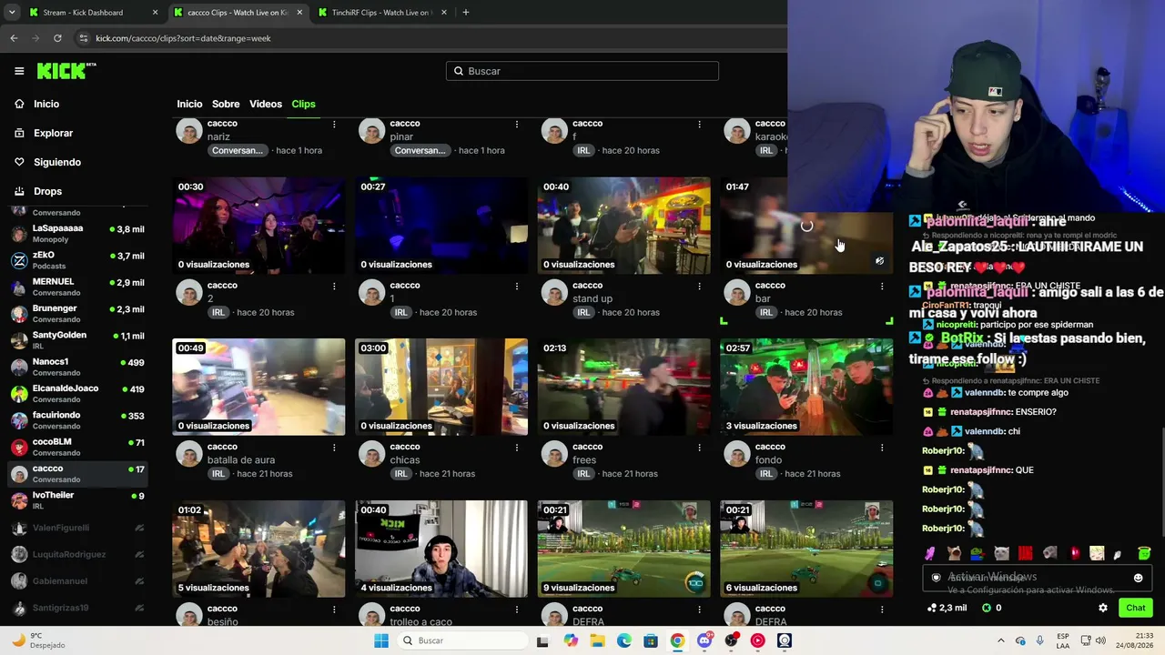Go back in the browser

pos(14,38)
